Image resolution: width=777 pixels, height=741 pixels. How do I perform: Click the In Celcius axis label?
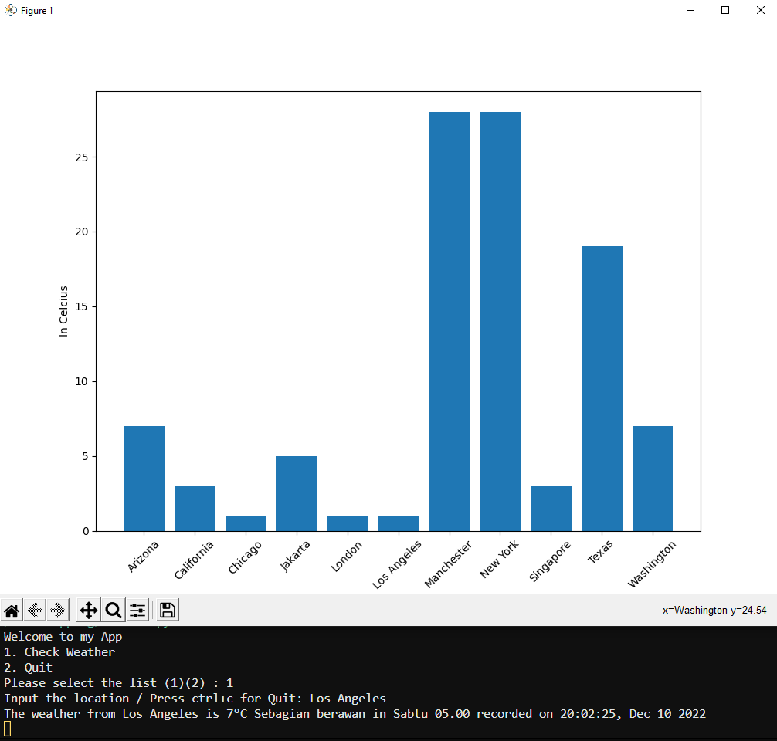[x=63, y=309]
